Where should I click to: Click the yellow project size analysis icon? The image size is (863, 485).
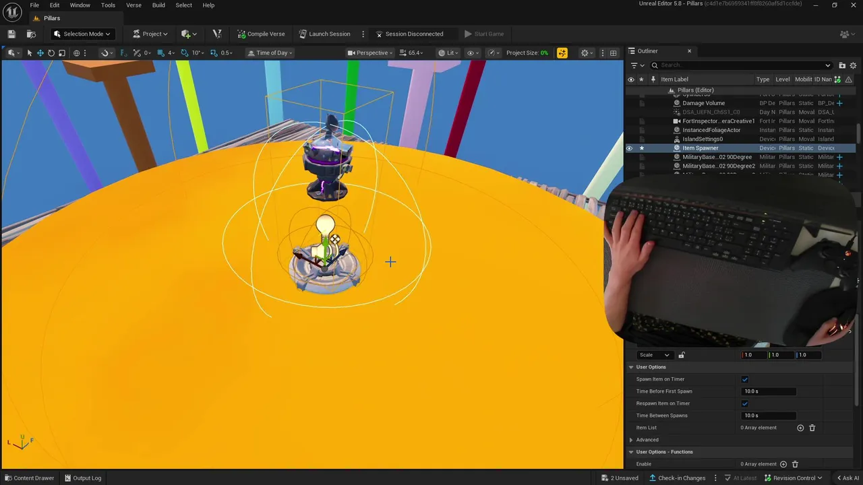(x=562, y=53)
